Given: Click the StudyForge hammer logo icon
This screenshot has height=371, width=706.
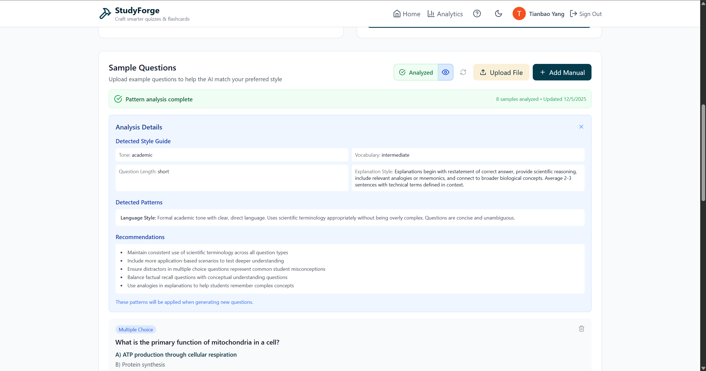Looking at the screenshot, I should coord(105,13).
